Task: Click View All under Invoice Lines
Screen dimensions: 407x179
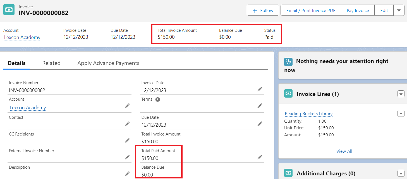Action: [x=344, y=151]
